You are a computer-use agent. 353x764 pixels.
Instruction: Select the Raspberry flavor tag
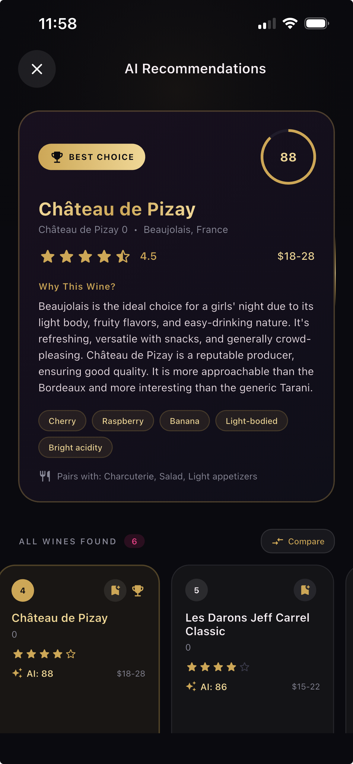click(x=123, y=421)
